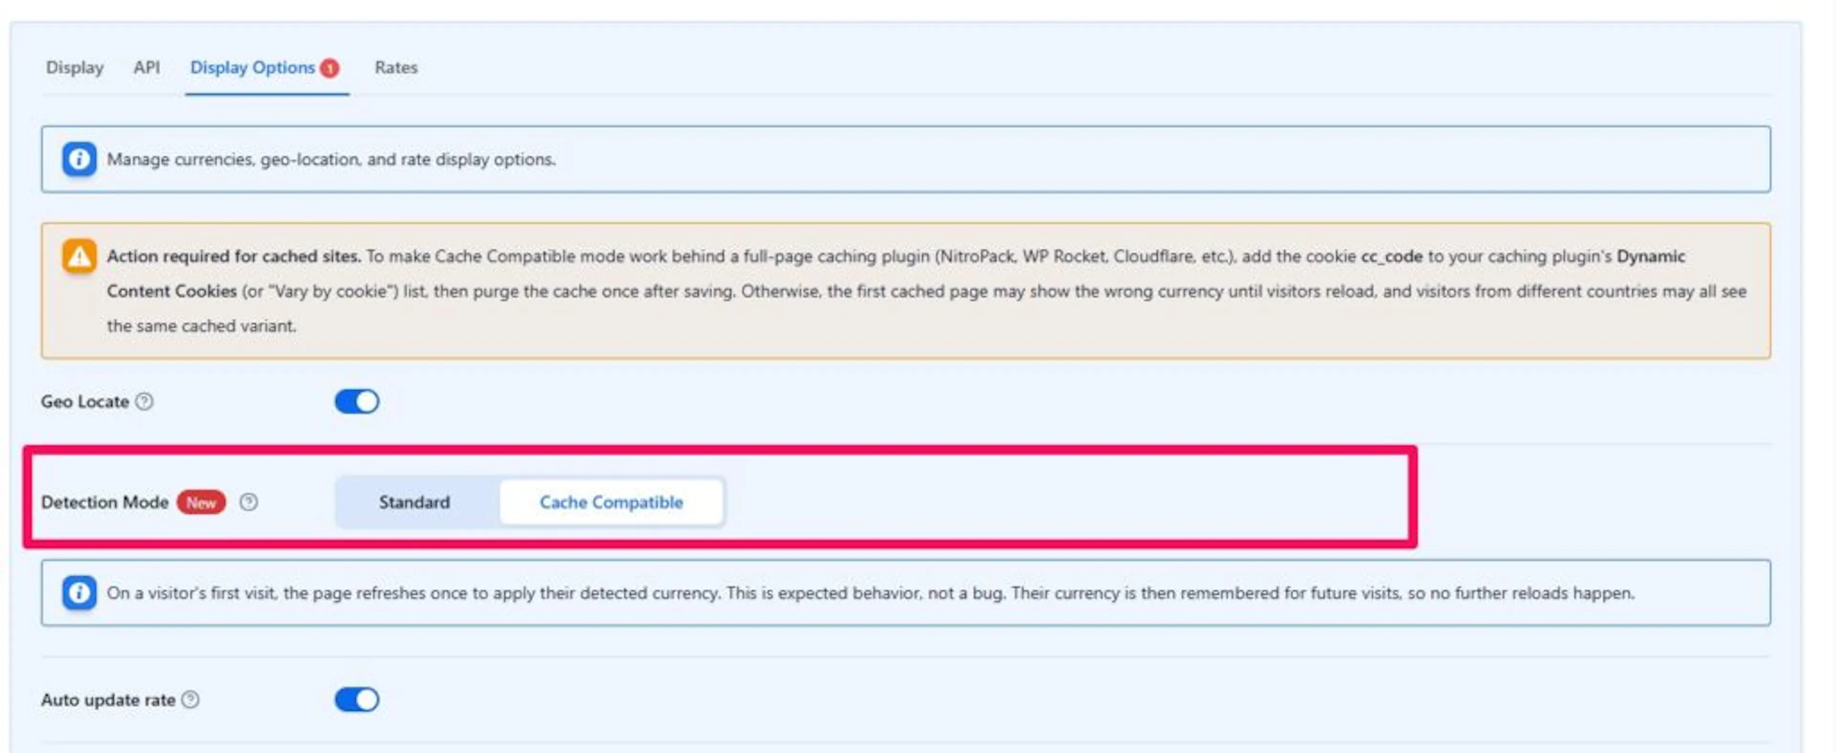Click the Geo Locate help question icon

(x=144, y=402)
